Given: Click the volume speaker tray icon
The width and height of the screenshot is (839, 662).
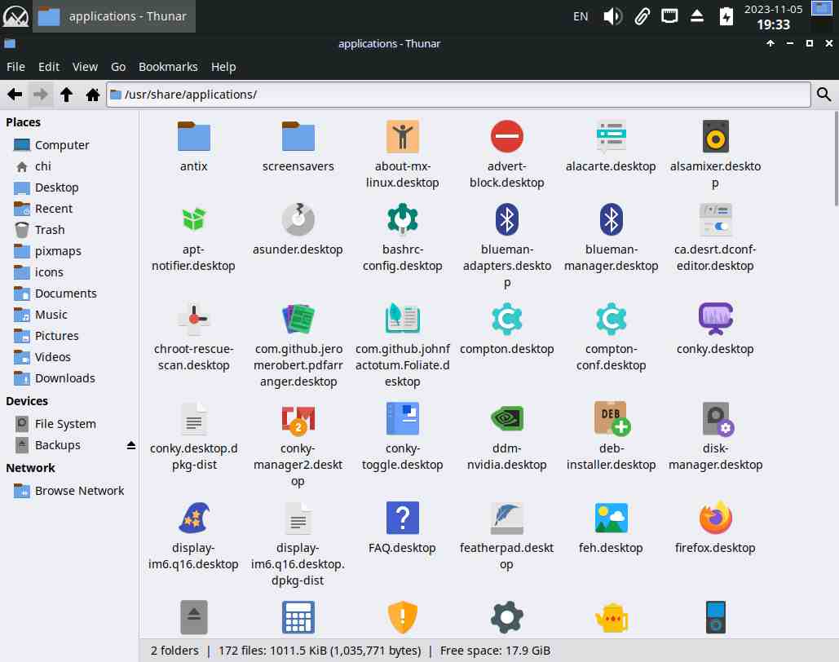Looking at the screenshot, I should pyautogui.click(x=612, y=16).
